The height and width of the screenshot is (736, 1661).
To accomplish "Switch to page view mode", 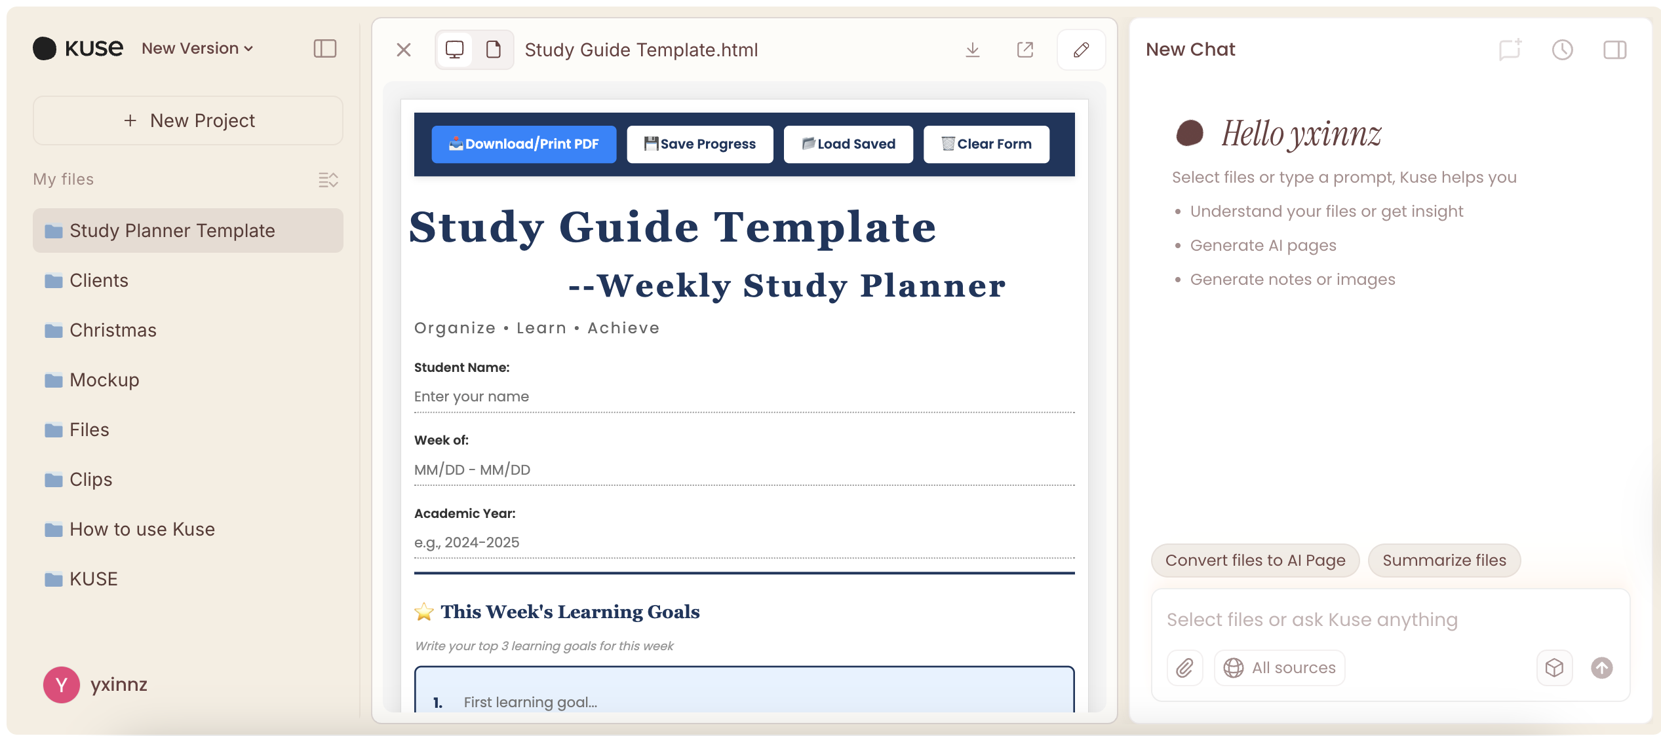I will (x=494, y=50).
